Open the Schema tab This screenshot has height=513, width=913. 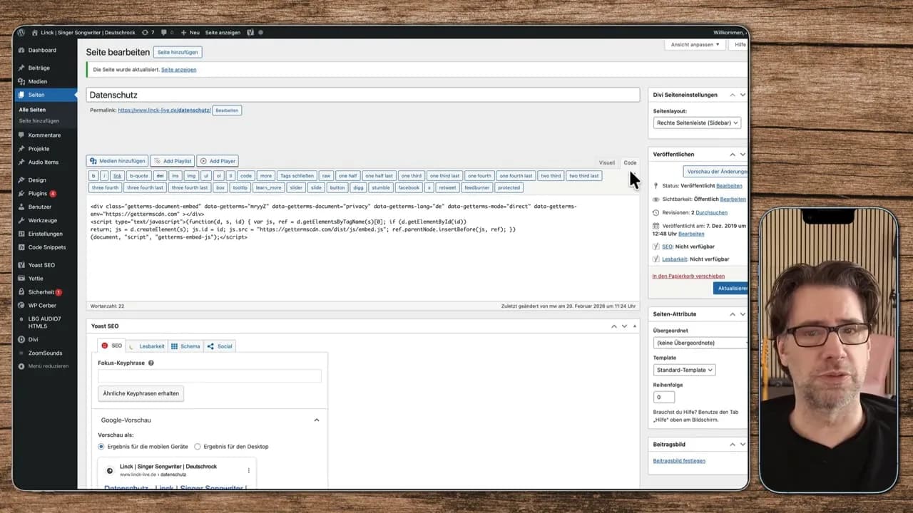(x=185, y=346)
